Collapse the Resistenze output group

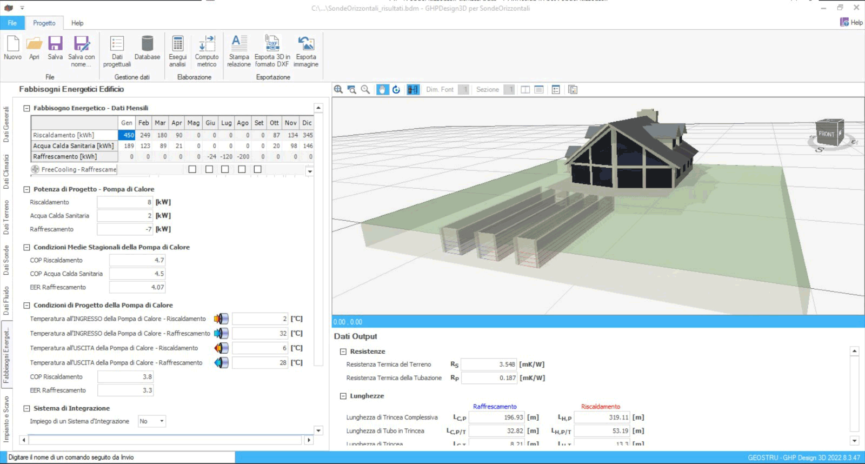[x=343, y=352]
